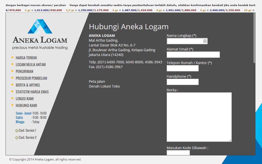The image size is (262, 164).
Task: Click the 4 gr price ticker entry
Action: [x=176, y=10]
